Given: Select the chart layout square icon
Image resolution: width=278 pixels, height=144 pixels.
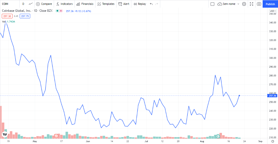Looking at the screenshot, I should (x=212, y=4).
